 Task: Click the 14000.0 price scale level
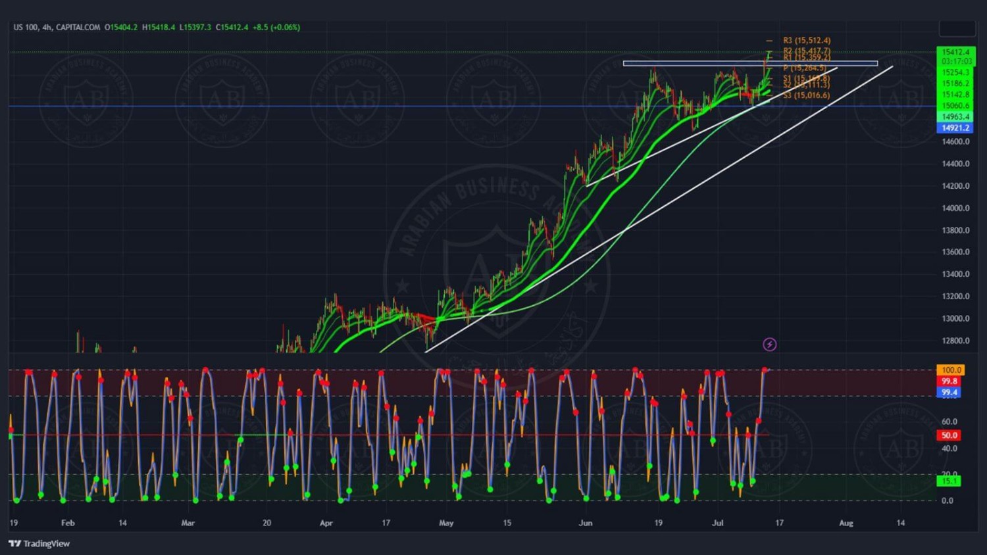[x=955, y=208]
